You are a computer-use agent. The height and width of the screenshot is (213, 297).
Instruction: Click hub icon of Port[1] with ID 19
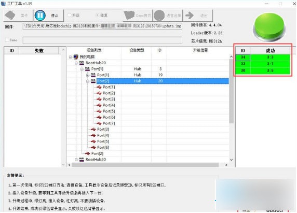click(x=93, y=75)
